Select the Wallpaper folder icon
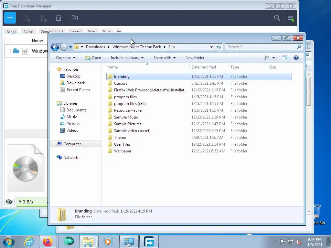 [x=110, y=151]
